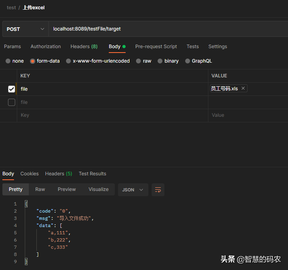This screenshot has height=270, width=288.
Task: Click the "a,111" value in response
Action: [58, 233]
